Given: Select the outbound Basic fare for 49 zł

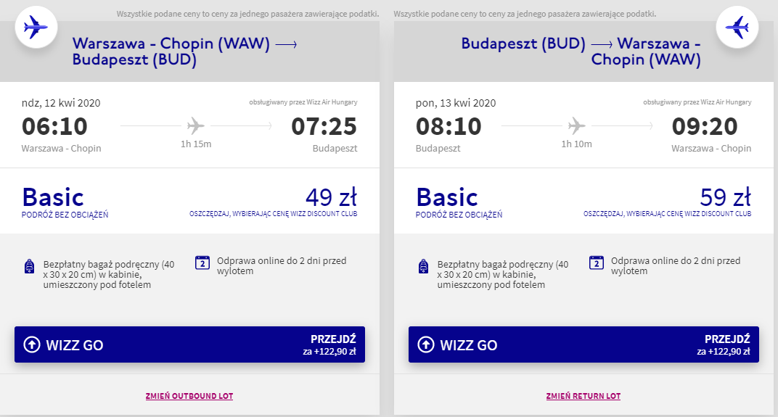Looking at the screenshot, I should tap(53, 197).
